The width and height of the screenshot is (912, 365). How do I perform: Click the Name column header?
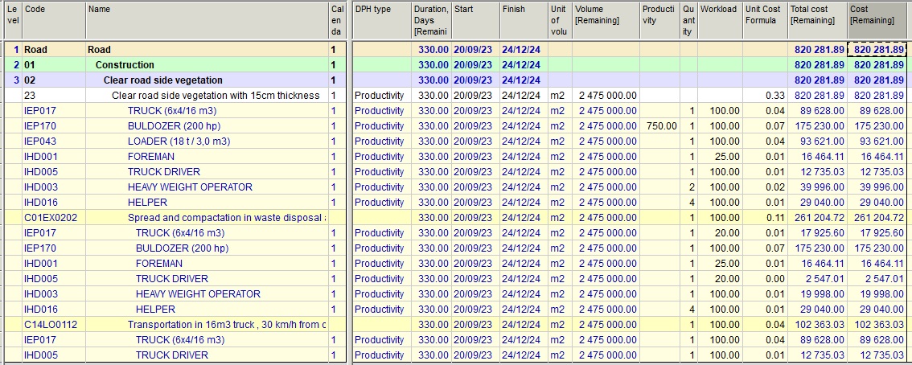207,20
